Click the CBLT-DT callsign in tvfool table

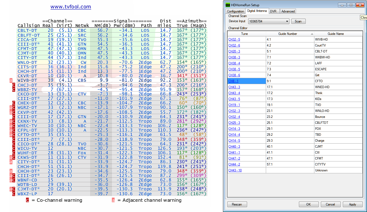tap(27, 30)
